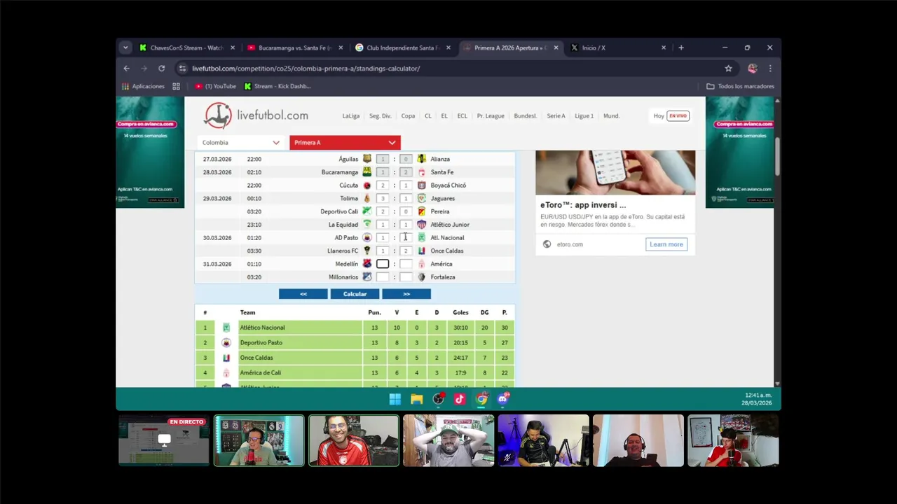Reload the page with the refresh icon
Screen dimensions: 897x504
161,69
